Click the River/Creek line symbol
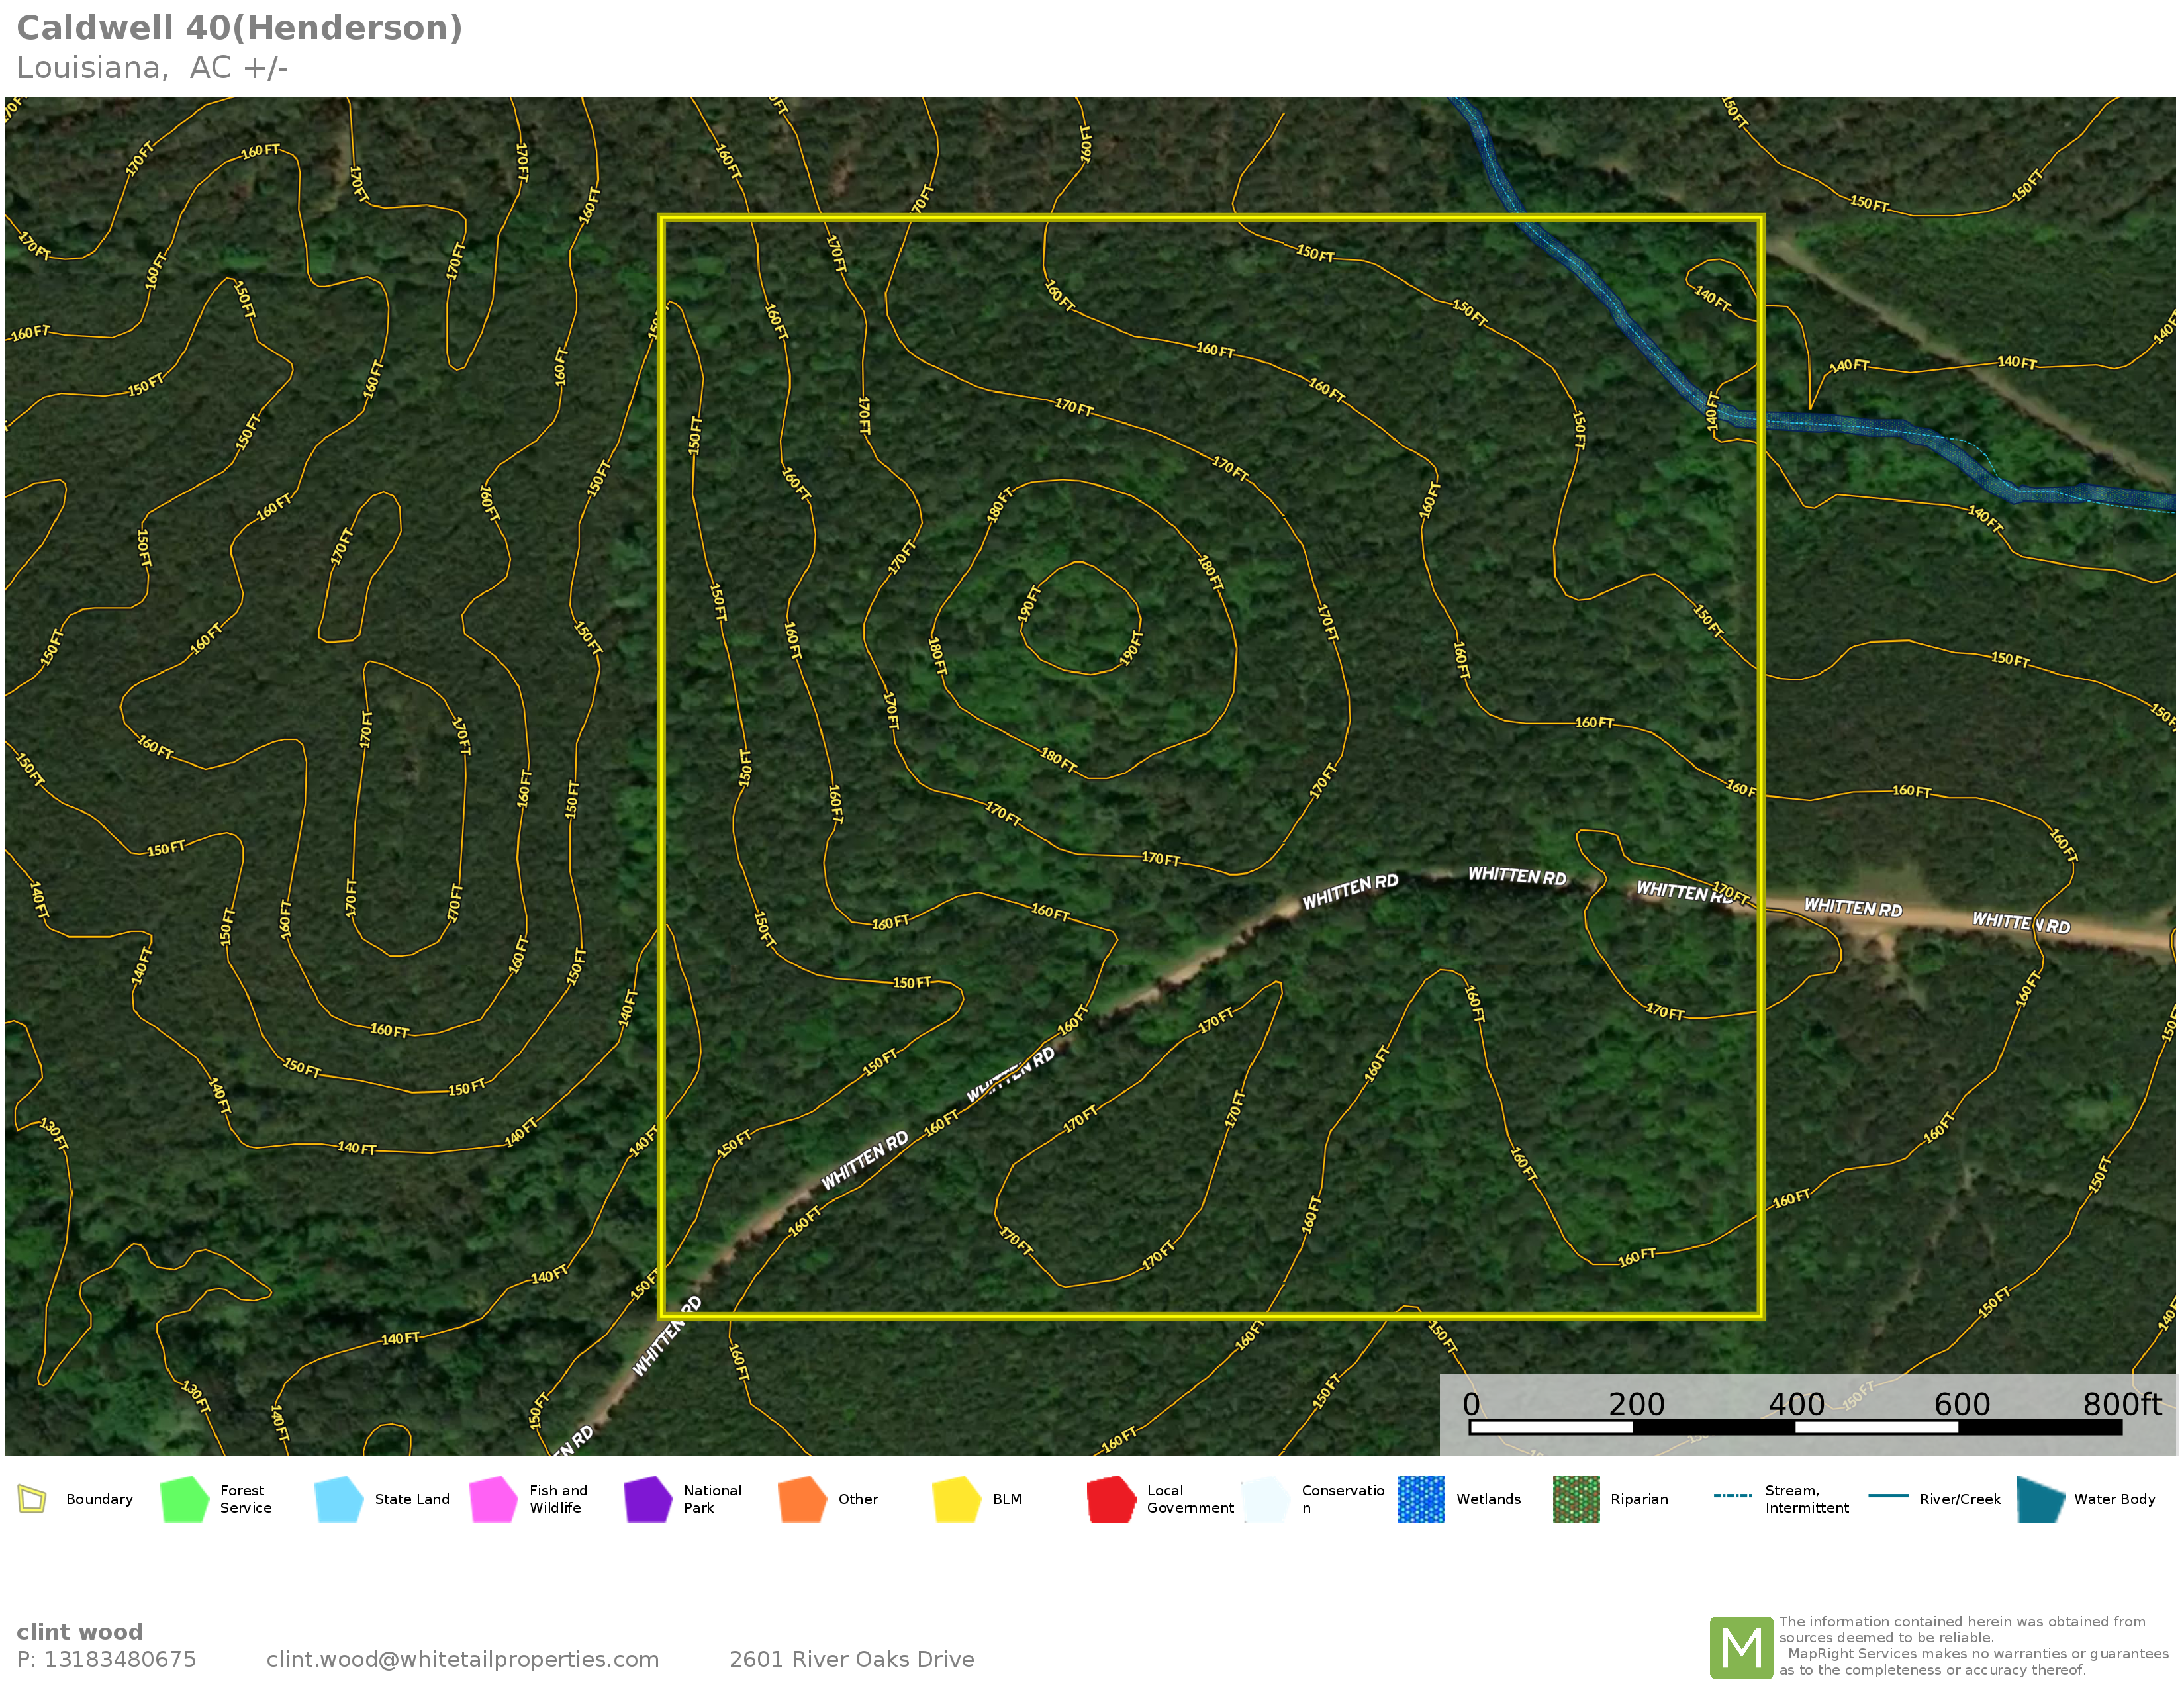The height and width of the screenshot is (1688, 2184). coord(1888,1496)
